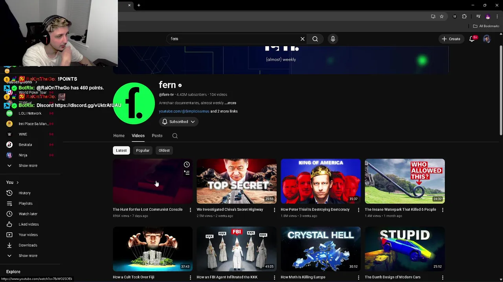Open LOL! Network subscription in sidebar
503x282 pixels.
[30, 113]
